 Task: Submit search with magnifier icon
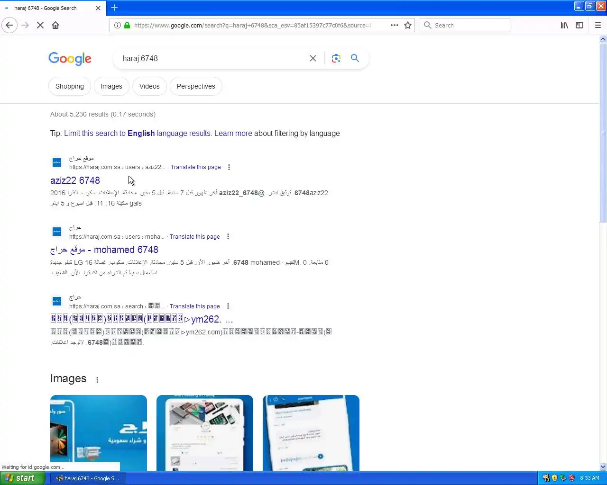pyautogui.click(x=355, y=58)
